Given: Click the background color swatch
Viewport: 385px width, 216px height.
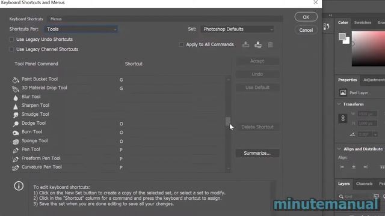Looking at the screenshot, I should tap(347, 41).
